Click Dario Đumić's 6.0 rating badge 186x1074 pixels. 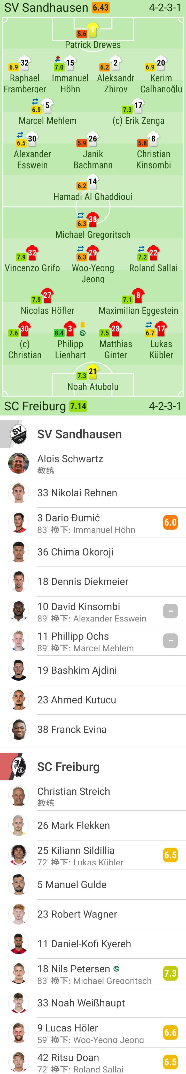click(170, 522)
